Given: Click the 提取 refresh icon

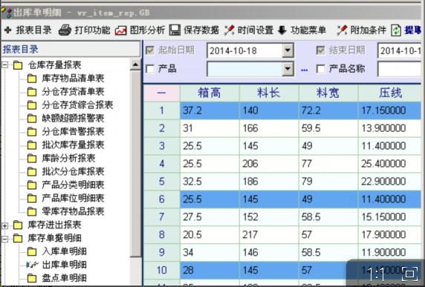Looking at the screenshot, I should point(396,30).
